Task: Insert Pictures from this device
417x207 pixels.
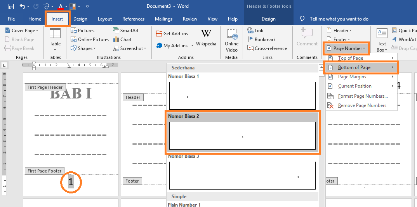Action: (x=83, y=31)
